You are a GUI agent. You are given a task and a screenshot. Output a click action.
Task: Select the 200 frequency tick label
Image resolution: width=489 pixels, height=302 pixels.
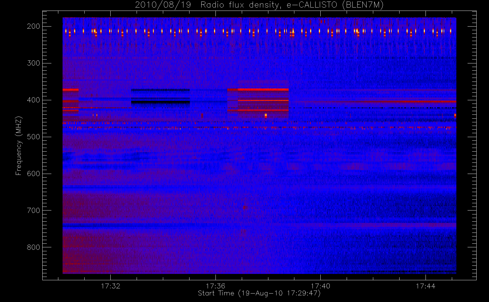coord(34,26)
